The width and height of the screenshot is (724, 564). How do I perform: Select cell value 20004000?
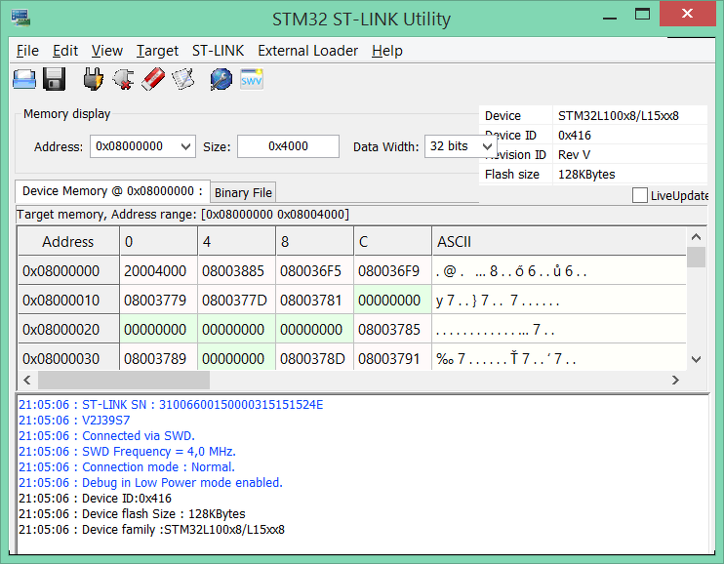pyautogui.click(x=158, y=270)
